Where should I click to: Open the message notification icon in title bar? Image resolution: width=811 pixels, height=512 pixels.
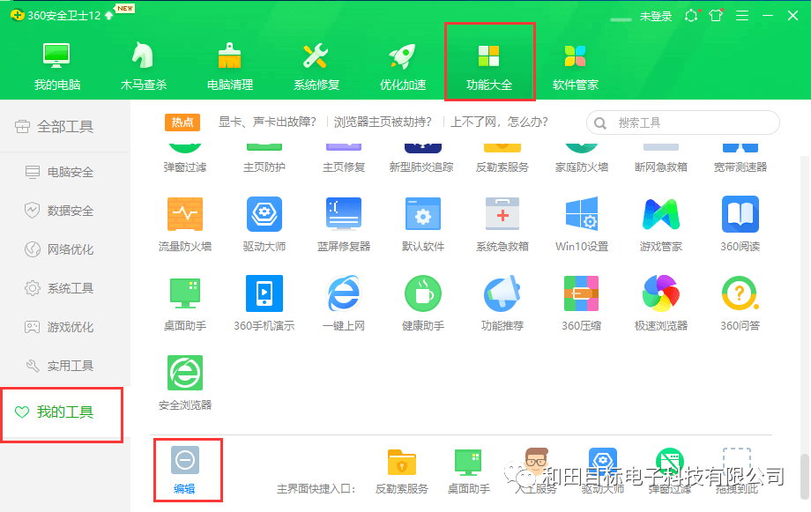(x=691, y=16)
